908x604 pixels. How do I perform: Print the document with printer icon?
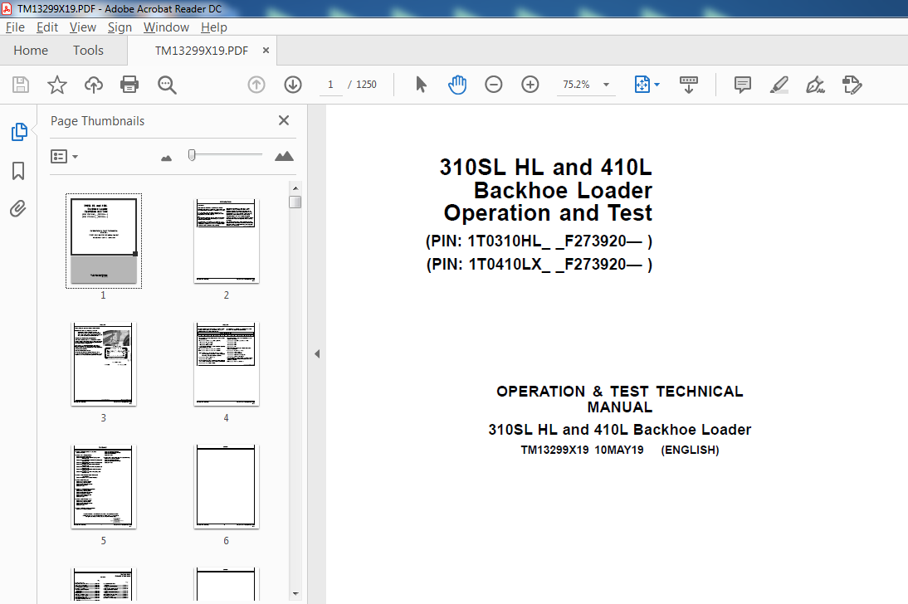pos(129,85)
